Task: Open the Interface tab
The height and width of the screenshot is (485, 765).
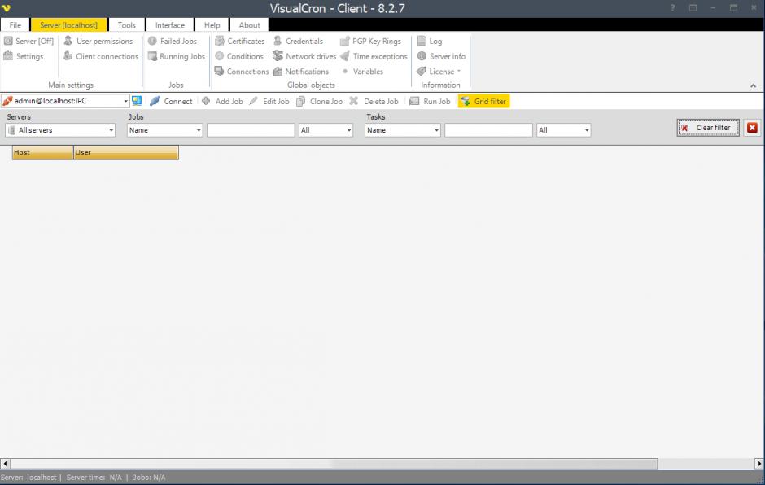Action: click(x=170, y=25)
